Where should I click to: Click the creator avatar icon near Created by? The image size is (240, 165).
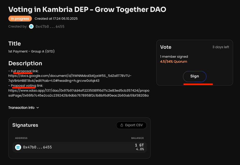pos(31,26)
